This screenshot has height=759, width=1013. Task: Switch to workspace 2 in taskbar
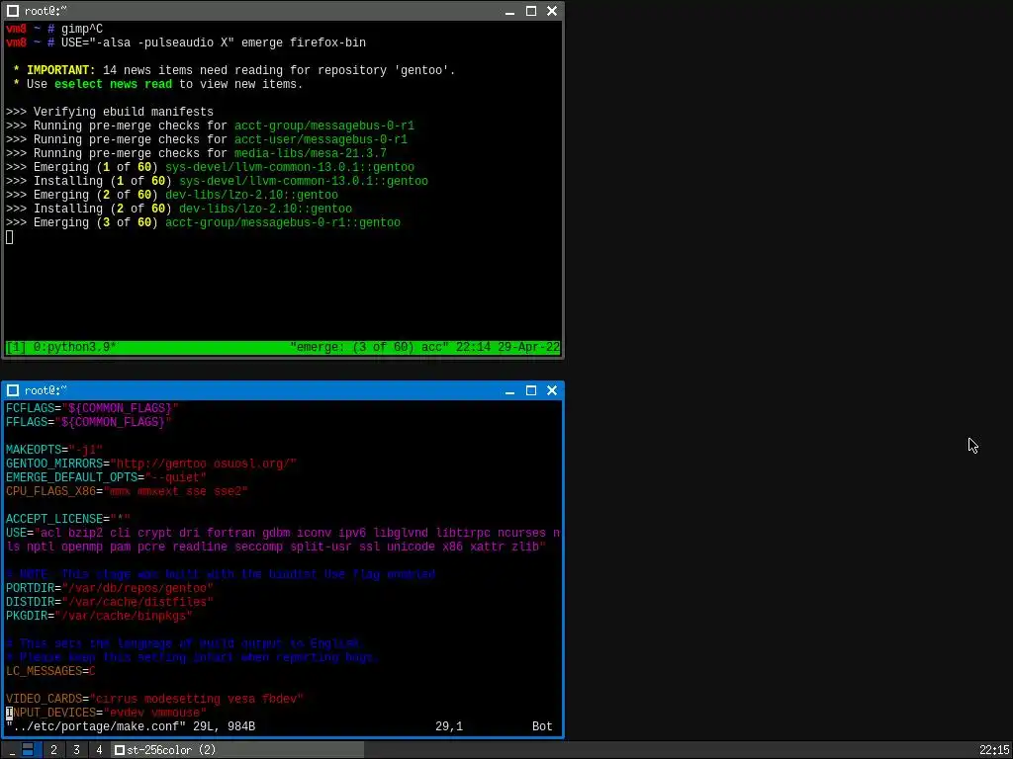click(53, 750)
